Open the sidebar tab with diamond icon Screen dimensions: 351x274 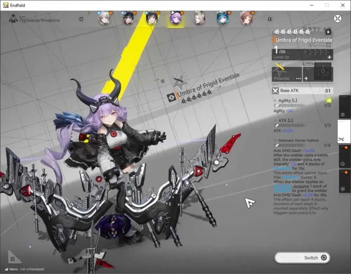345,156
